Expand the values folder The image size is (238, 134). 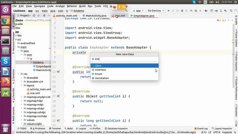tap(22, 120)
